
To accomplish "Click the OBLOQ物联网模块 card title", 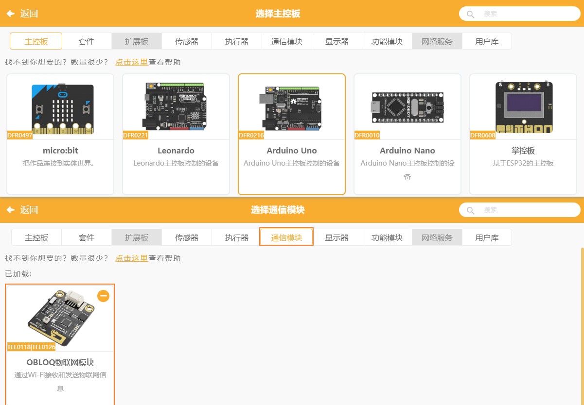I will tap(60, 363).
